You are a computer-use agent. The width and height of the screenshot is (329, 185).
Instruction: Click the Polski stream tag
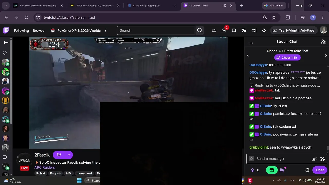point(41,173)
